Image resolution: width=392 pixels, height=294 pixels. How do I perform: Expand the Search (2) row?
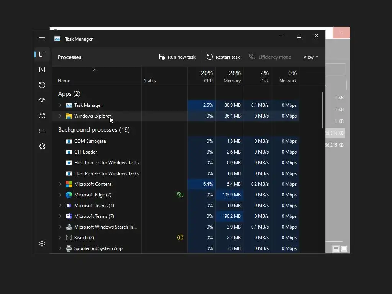60,238
